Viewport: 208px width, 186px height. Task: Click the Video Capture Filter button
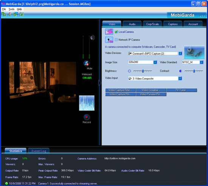[120, 90]
